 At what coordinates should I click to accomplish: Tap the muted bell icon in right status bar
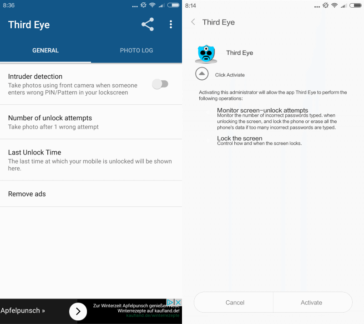325,5
